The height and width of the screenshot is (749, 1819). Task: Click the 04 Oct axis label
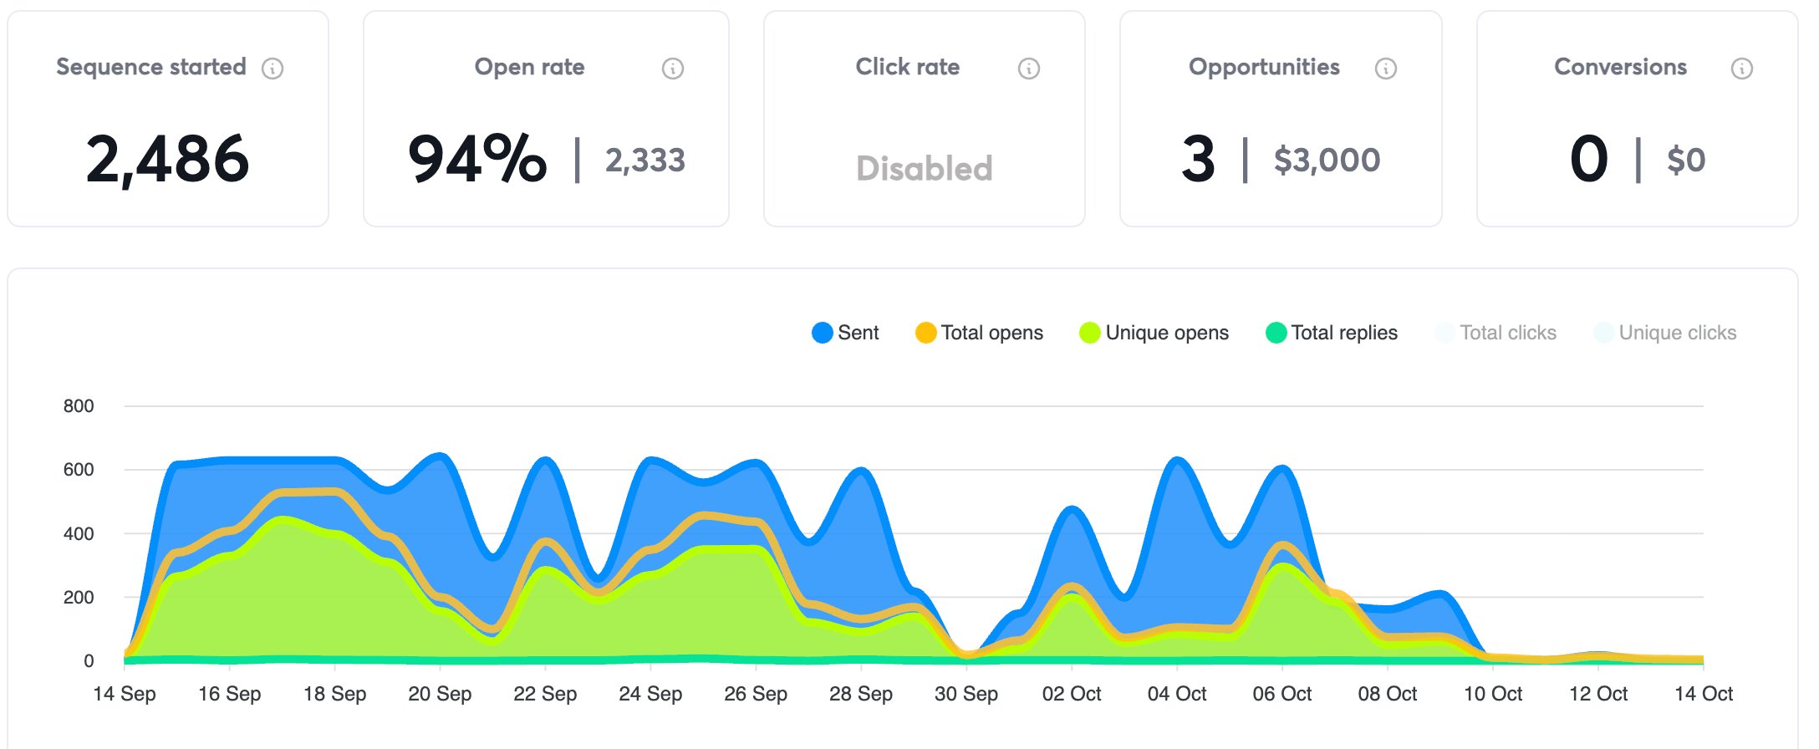[1177, 694]
